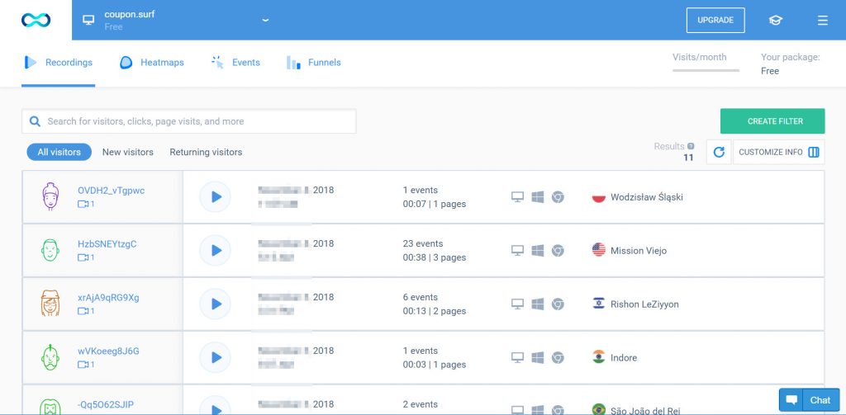Screen dimensions: 846x415
Task: Click the infinity logo icon
Action: tap(36, 20)
